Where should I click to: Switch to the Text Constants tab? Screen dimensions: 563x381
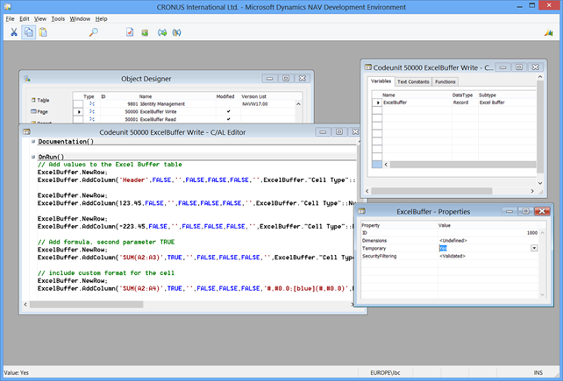point(413,81)
